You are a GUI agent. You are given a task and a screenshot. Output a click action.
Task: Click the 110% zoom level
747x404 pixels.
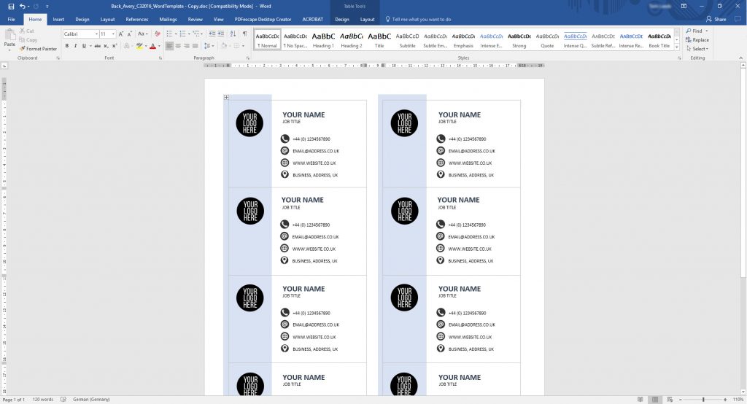[738, 399]
